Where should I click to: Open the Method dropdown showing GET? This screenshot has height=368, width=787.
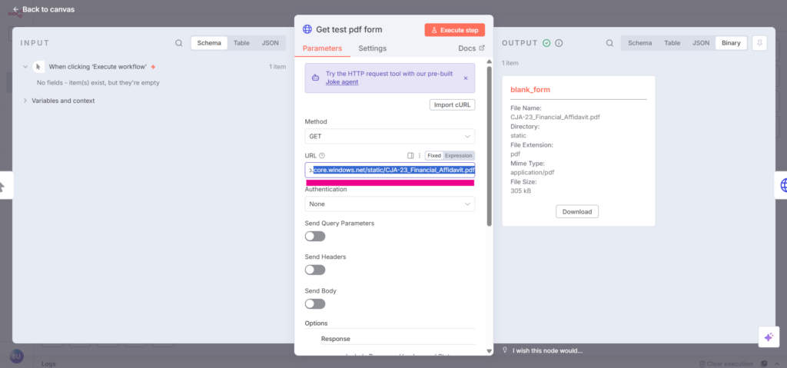(x=390, y=136)
